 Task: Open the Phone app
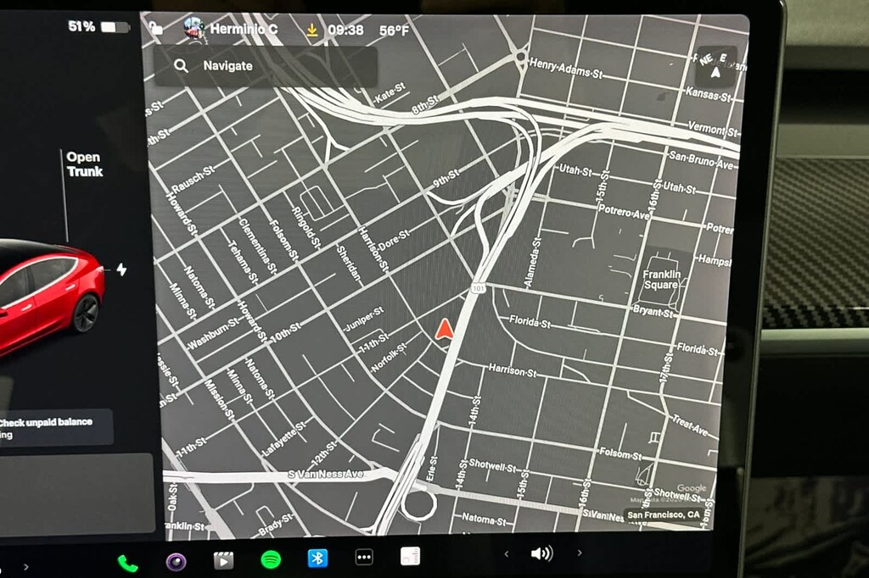[x=127, y=562]
